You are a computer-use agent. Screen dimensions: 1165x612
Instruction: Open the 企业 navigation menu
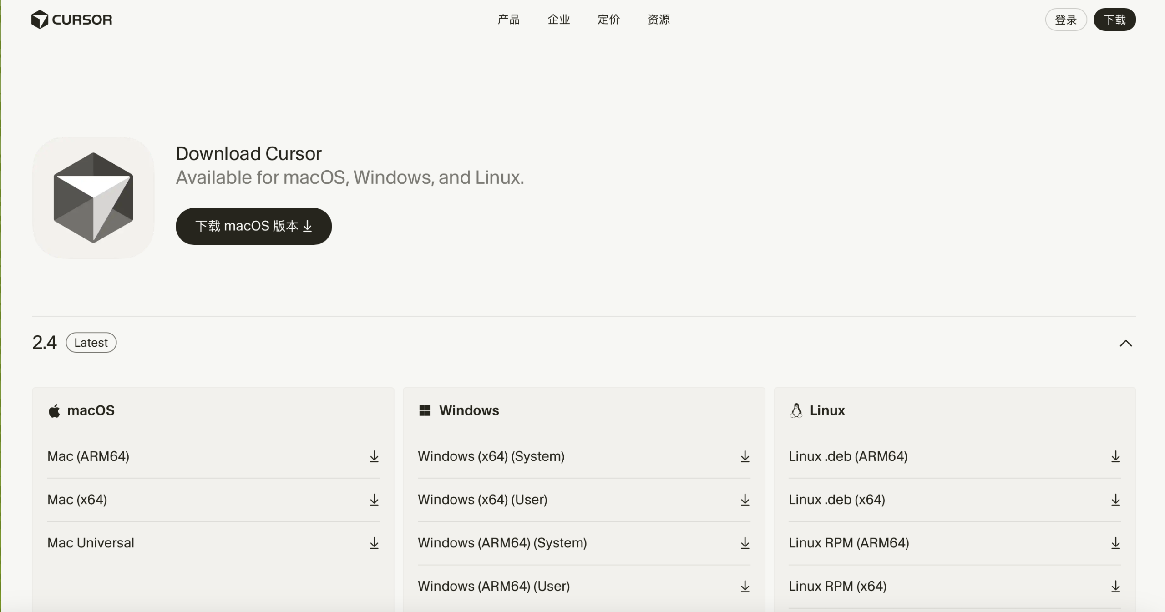point(558,20)
